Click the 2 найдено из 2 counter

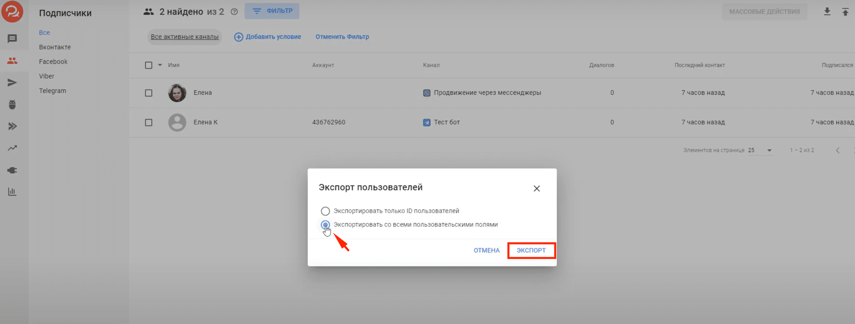tap(192, 12)
